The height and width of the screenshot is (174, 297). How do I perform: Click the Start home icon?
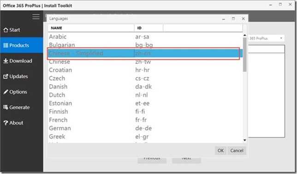click(x=6, y=30)
